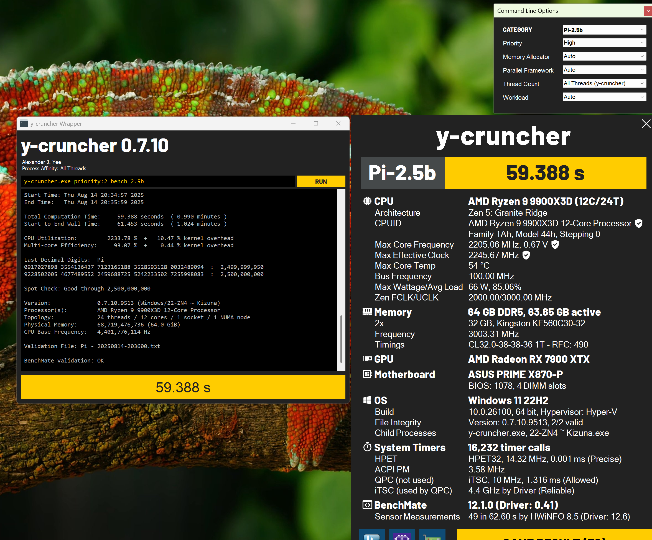The width and height of the screenshot is (652, 540).
Task: Close the y-cruncher result panel
Action: pos(646,124)
